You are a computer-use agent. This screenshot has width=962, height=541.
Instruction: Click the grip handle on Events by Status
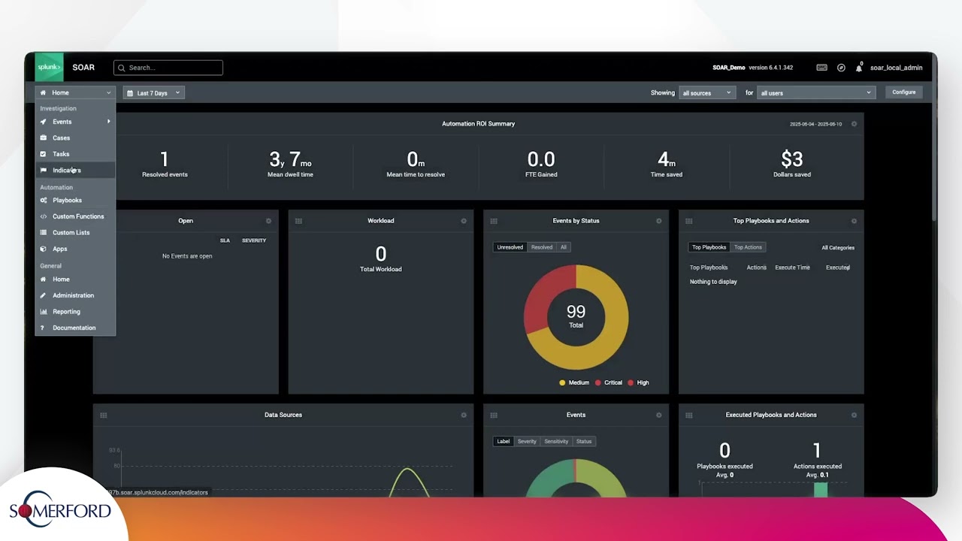(x=494, y=221)
